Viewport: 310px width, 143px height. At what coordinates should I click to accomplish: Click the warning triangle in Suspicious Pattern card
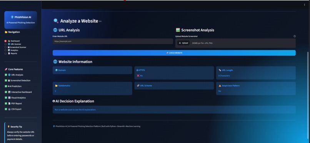coord(220,85)
